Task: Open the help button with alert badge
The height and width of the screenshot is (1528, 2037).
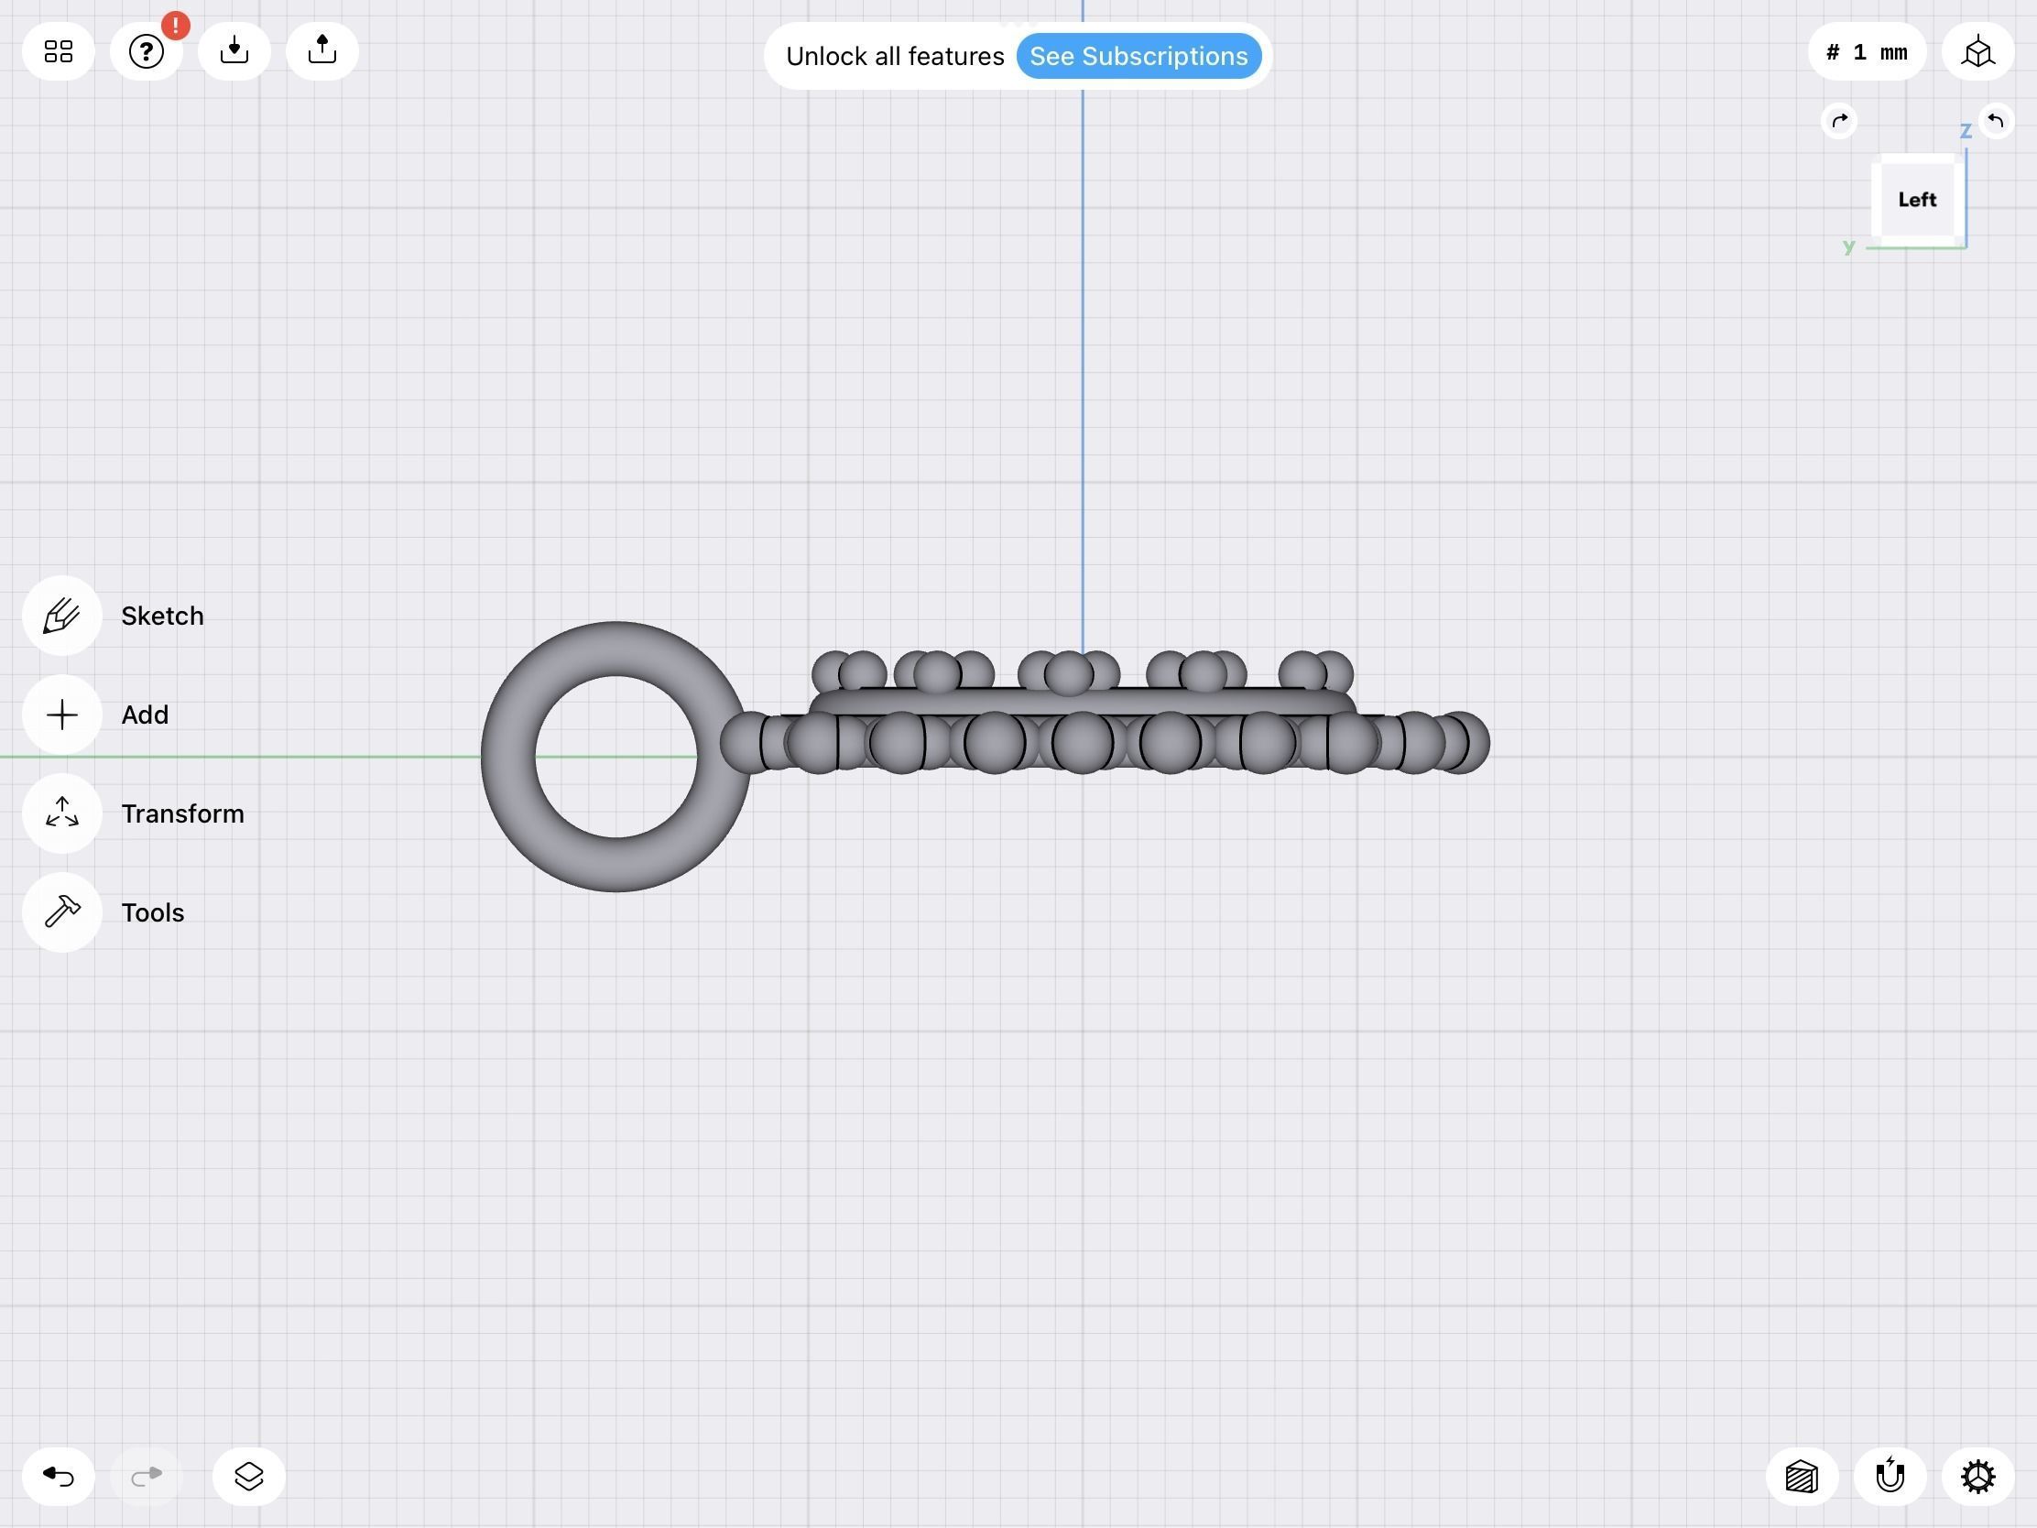Action: point(147,50)
